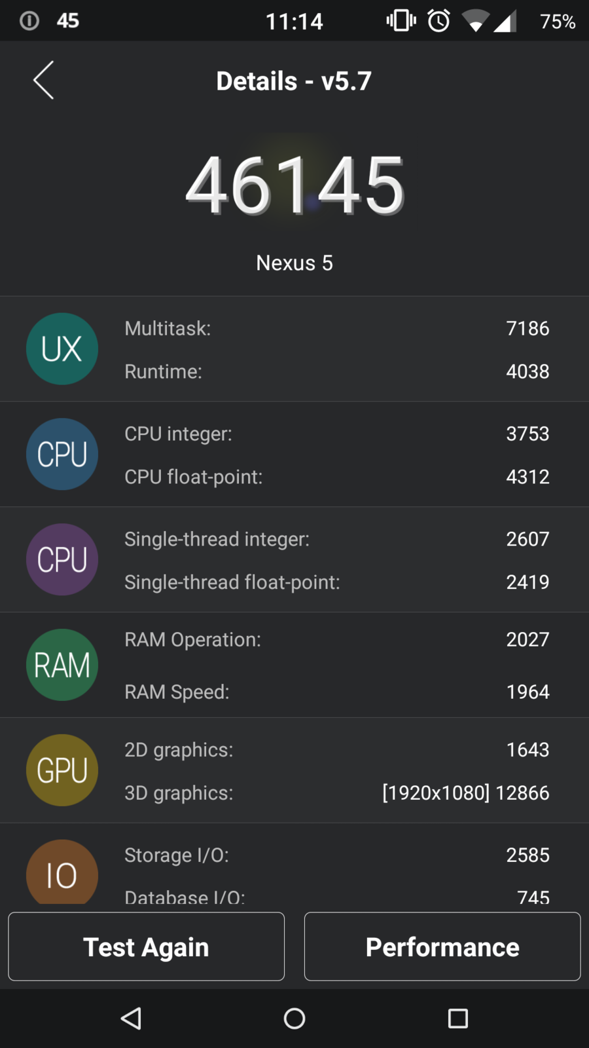Select the RAM Speed score row

pyautogui.click(x=336, y=692)
